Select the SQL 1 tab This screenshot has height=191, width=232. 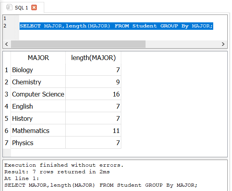[22, 7]
